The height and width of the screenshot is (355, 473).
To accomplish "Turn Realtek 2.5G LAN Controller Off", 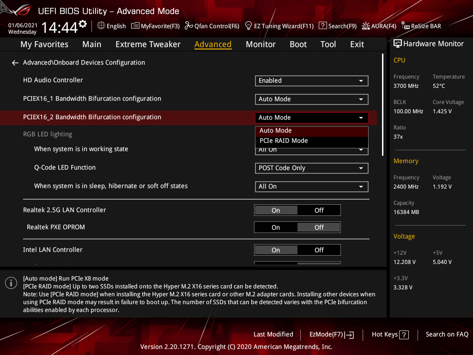I will click(x=319, y=210).
